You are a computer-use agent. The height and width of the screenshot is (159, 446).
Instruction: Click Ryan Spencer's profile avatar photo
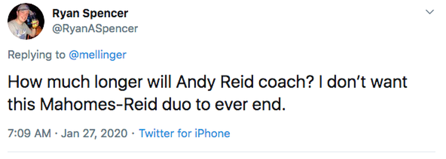26,21
